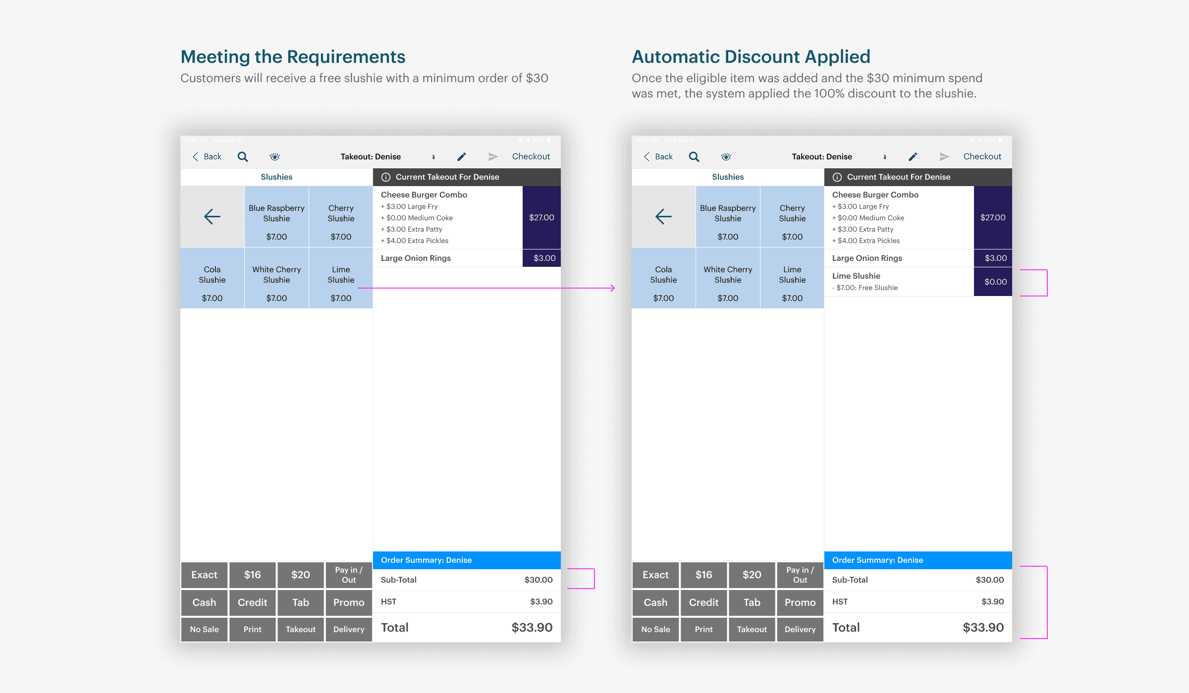Open the Slushies category header in left screen
This screenshot has width=1189, height=693.
pos(276,177)
